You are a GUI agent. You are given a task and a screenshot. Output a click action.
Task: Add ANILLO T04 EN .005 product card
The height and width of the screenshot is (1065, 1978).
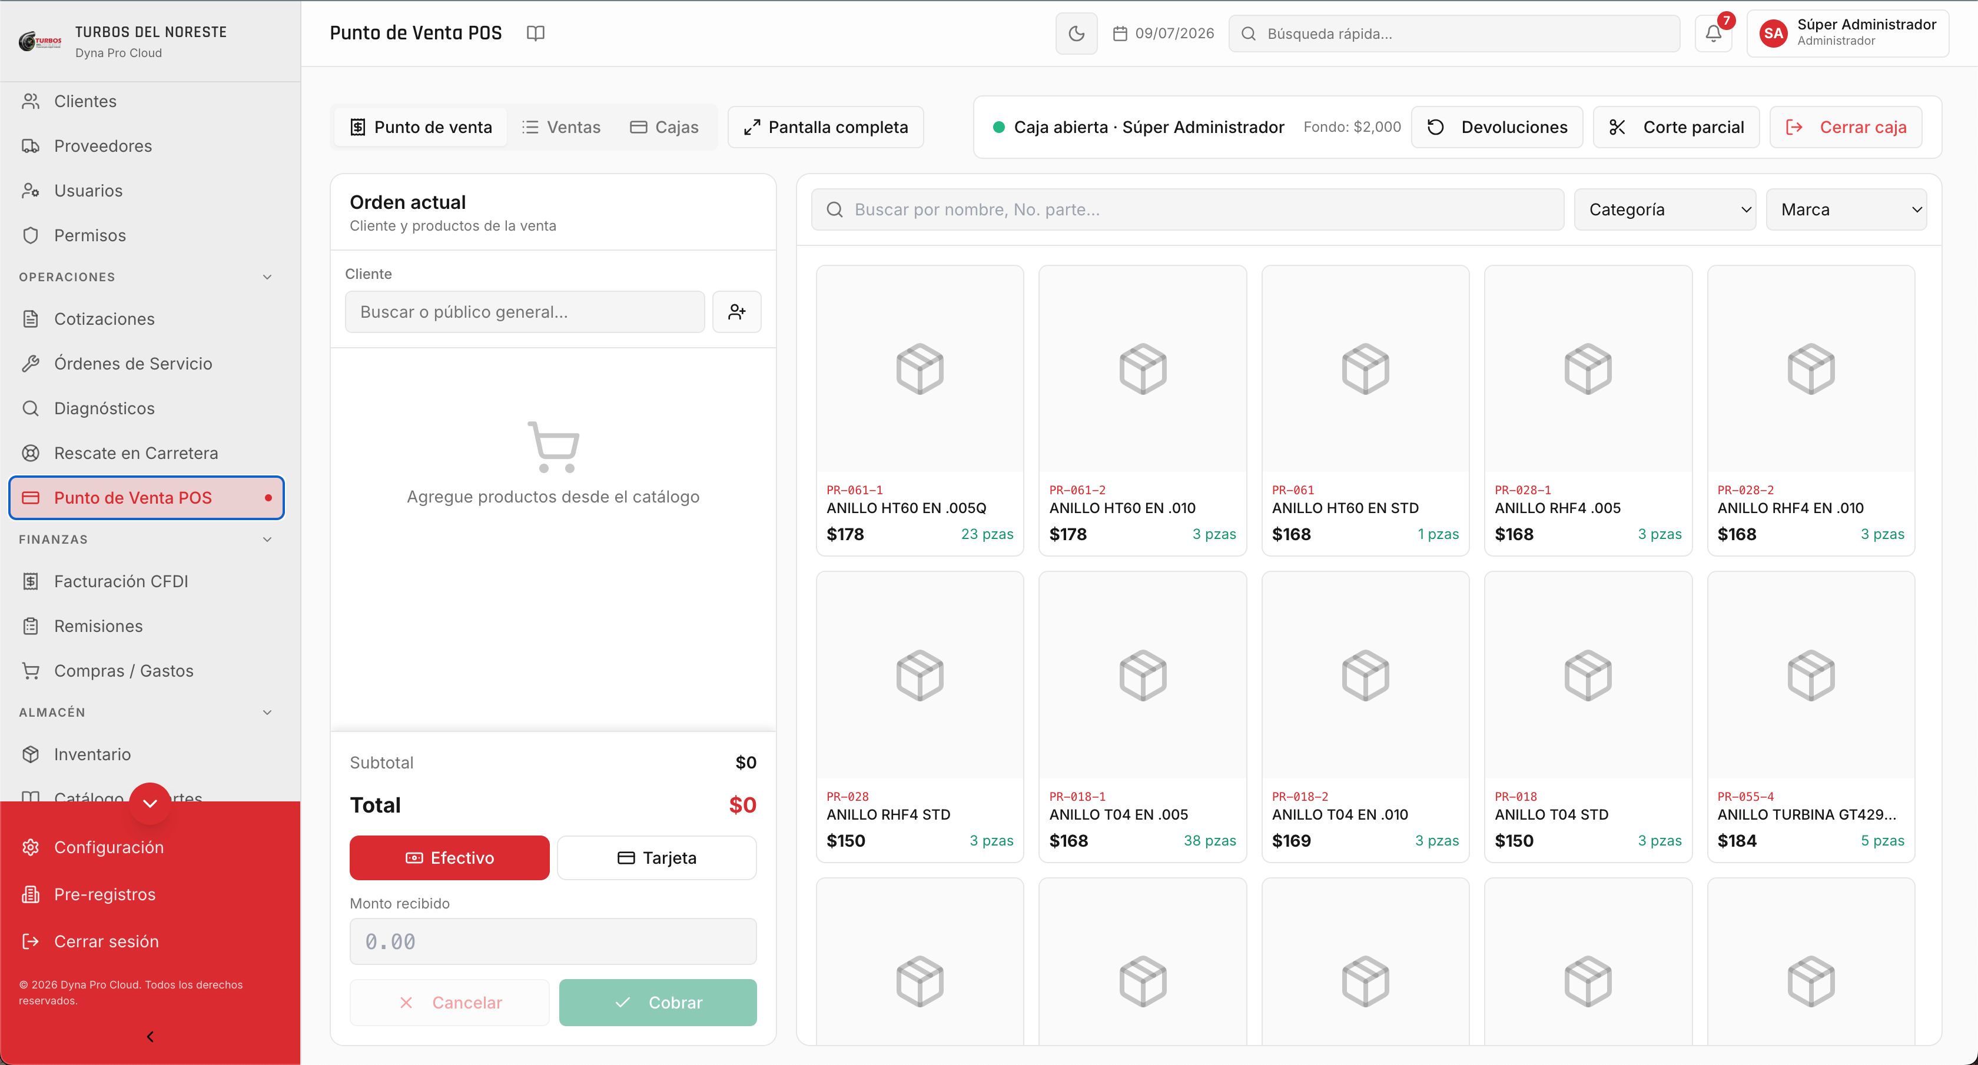(x=1143, y=717)
